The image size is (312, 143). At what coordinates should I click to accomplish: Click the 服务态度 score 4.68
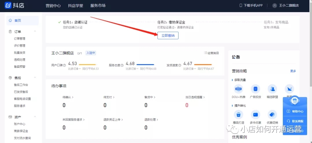(130, 64)
